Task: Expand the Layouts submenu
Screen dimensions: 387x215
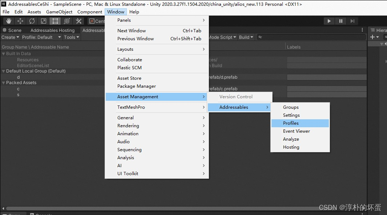Action: pos(157,49)
